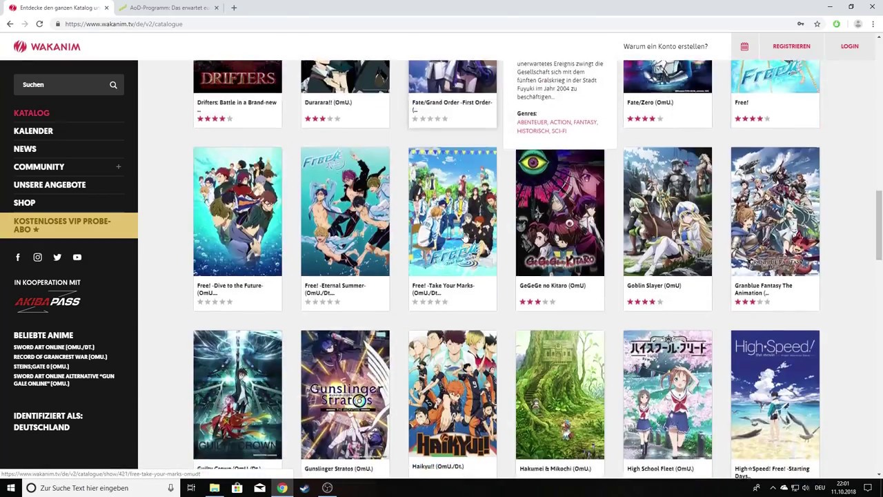Screen dimensions: 883x497
Task: Bookmark this page with the star icon
Action: point(817,24)
